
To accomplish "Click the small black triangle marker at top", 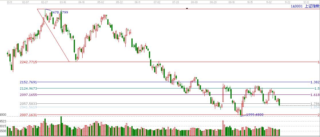I will click(x=187, y=9).
